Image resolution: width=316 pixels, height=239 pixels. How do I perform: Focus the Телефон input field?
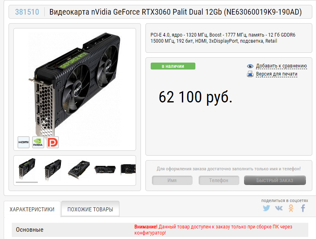pyautogui.click(x=219, y=180)
